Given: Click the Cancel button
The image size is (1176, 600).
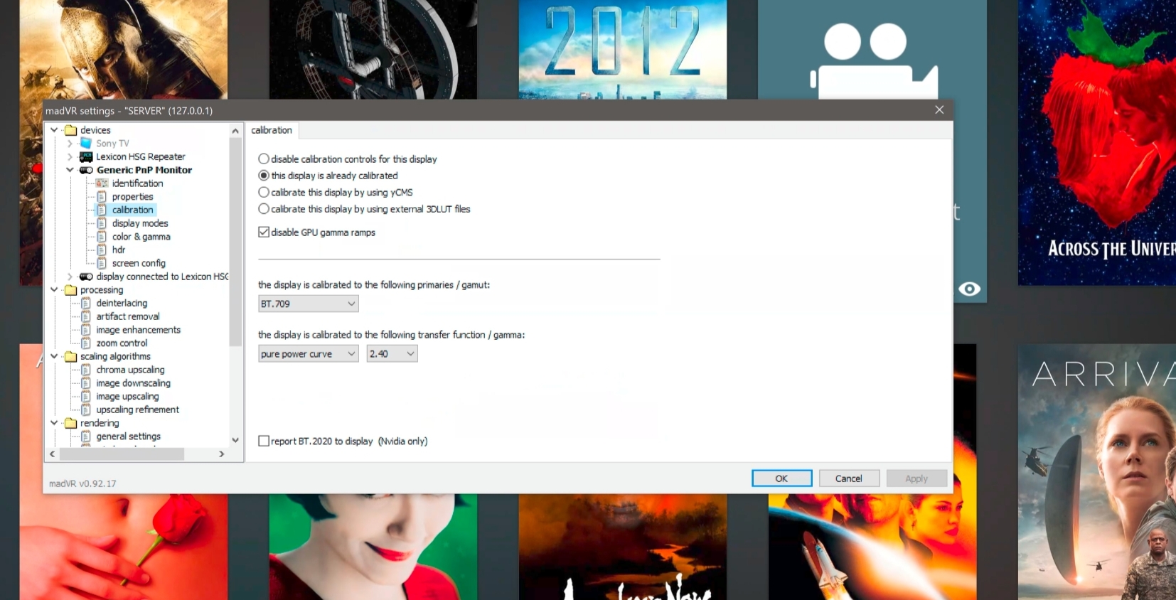Looking at the screenshot, I should click(x=849, y=478).
